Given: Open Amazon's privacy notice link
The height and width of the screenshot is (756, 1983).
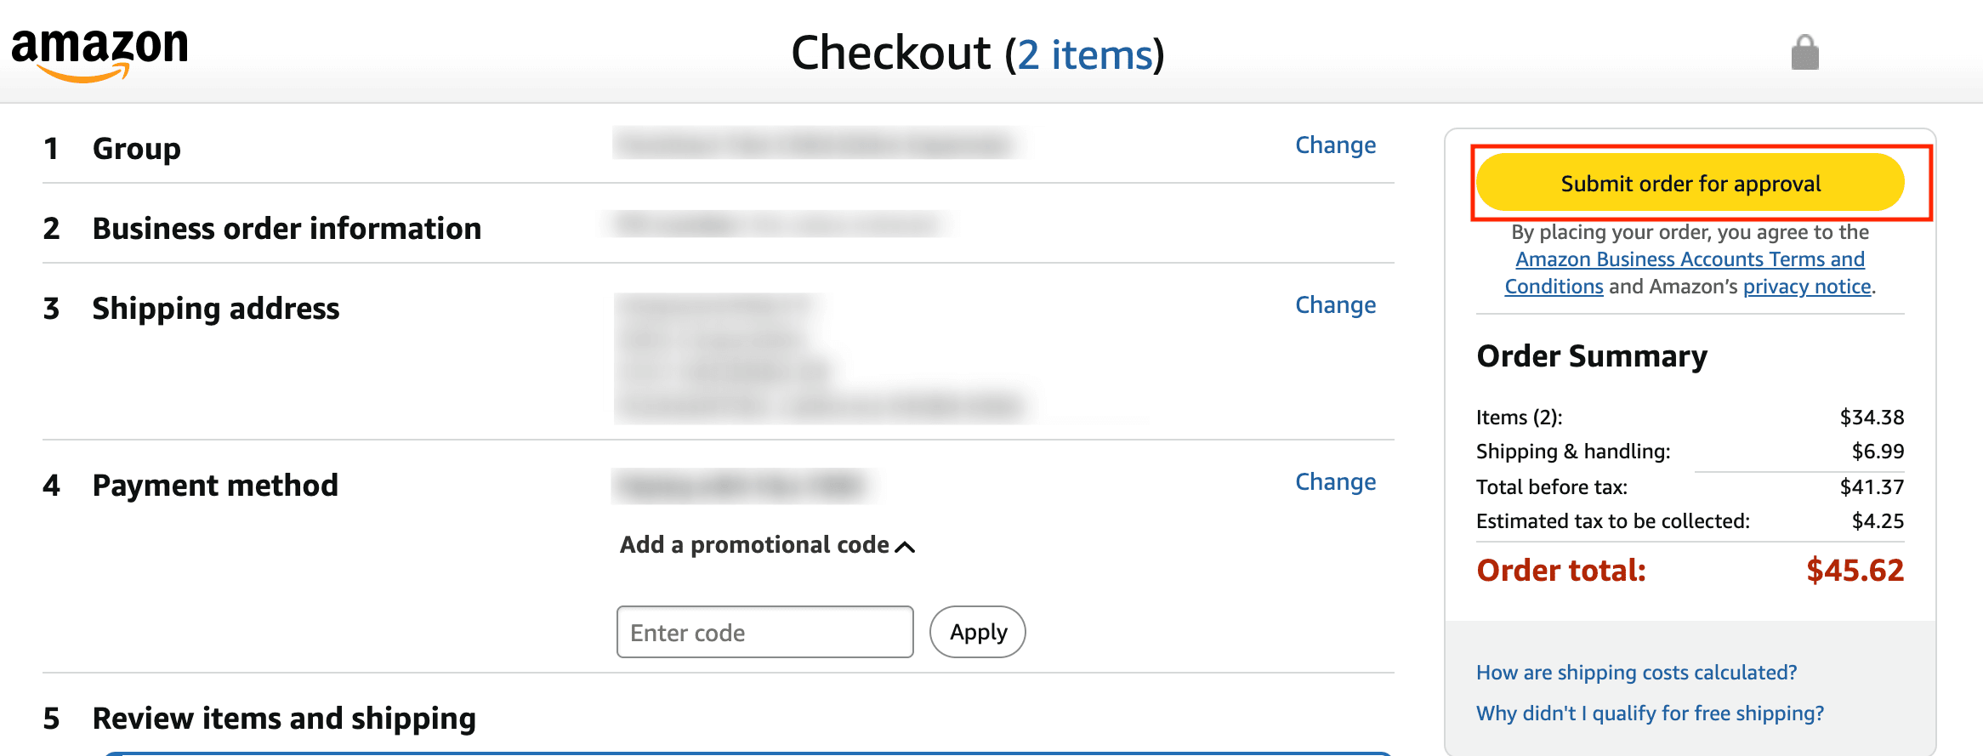Looking at the screenshot, I should coord(1806,287).
